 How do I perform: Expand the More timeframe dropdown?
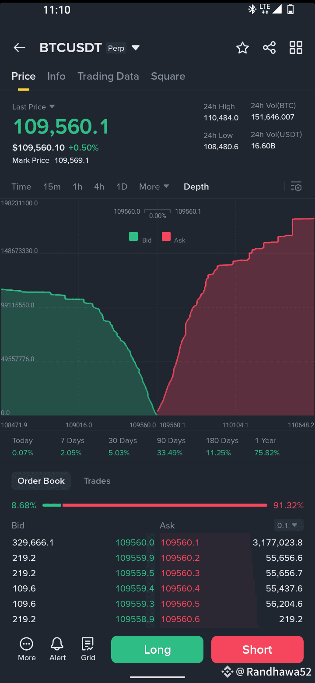(154, 187)
